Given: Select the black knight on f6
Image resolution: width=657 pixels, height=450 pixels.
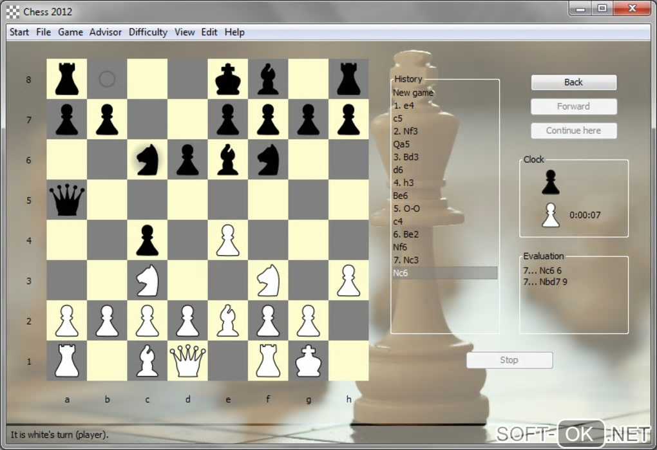Looking at the screenshot, I should tap(268, 160).
